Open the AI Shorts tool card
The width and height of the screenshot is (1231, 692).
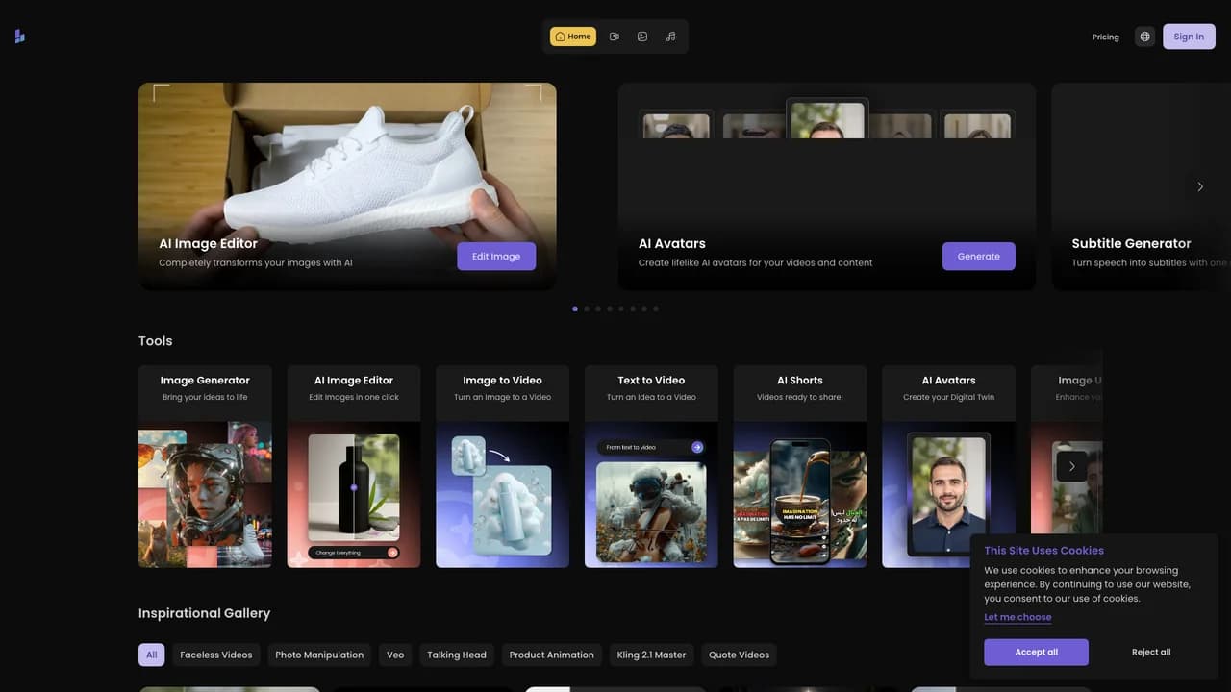point(800,466)
